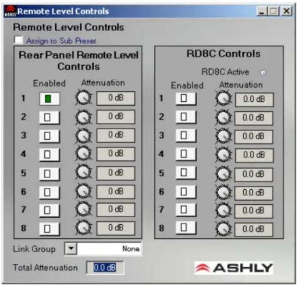
Task: Minimize the Remote Level Controls window
Action: pos(262,11)
